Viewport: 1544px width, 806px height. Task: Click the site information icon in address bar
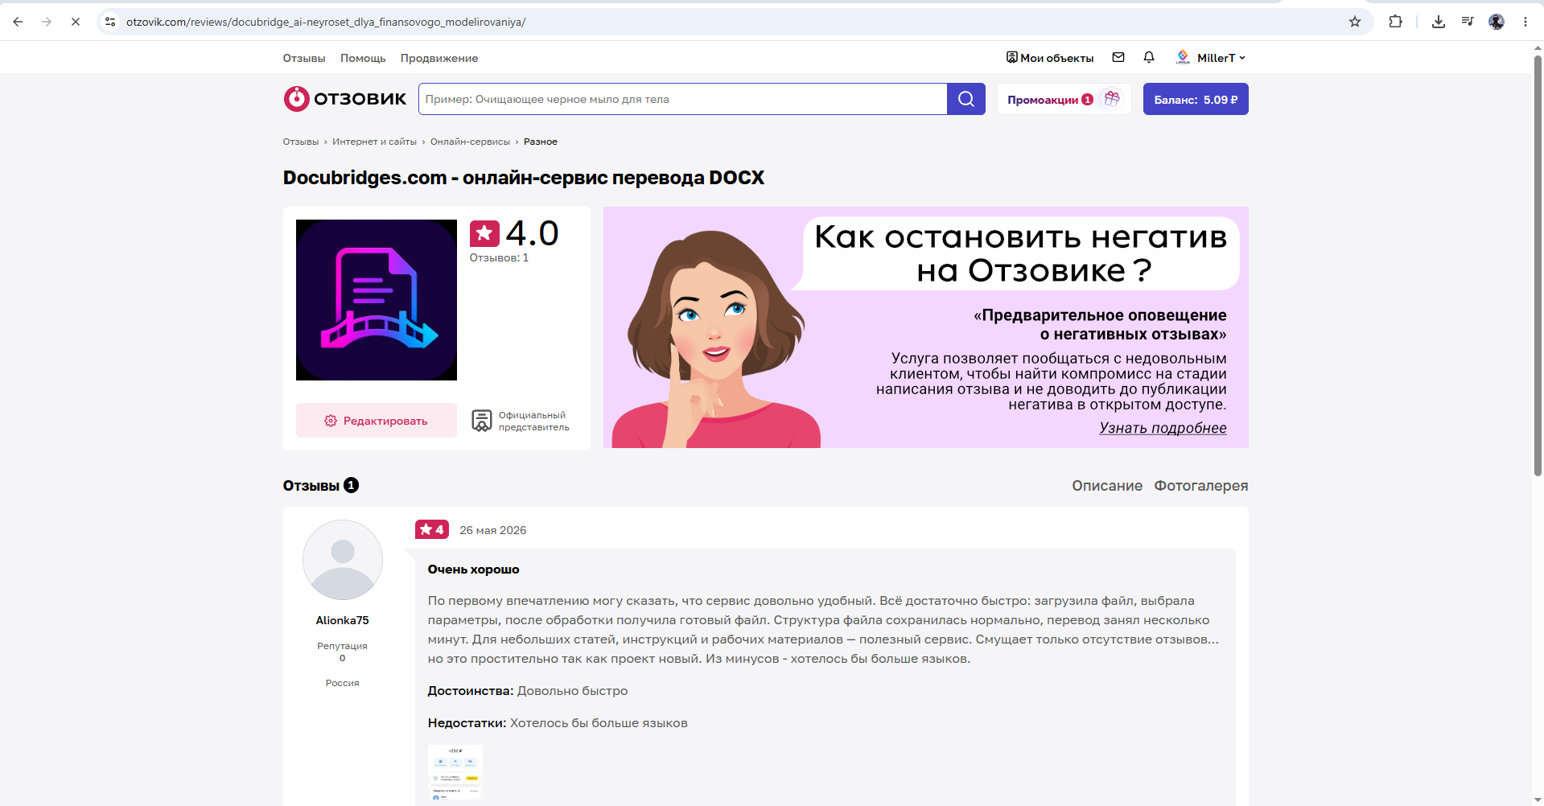click(110, 22)
